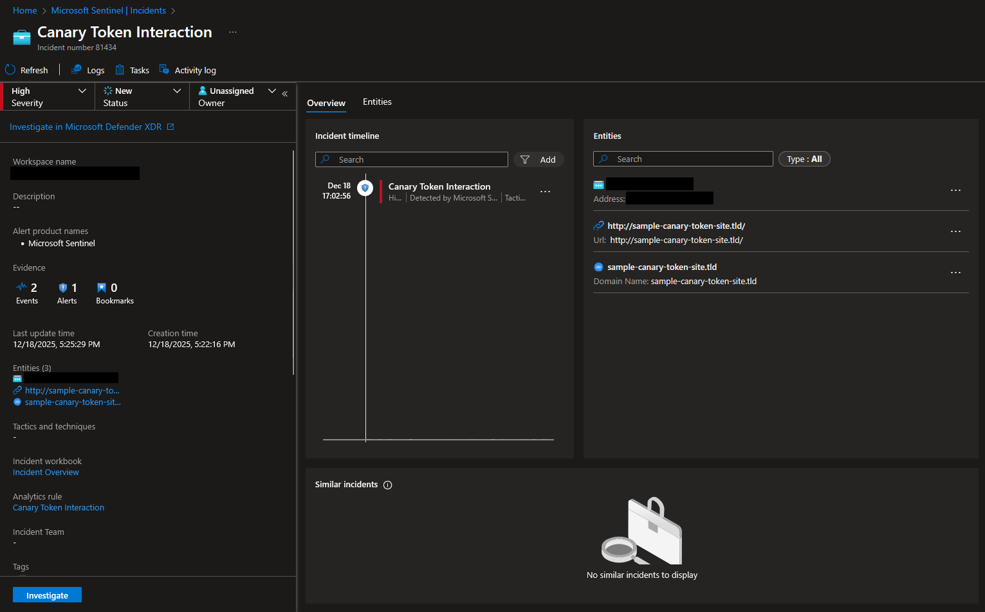Click the Unassigned owner person icon

pyautogui.click(x=203, y=91)
